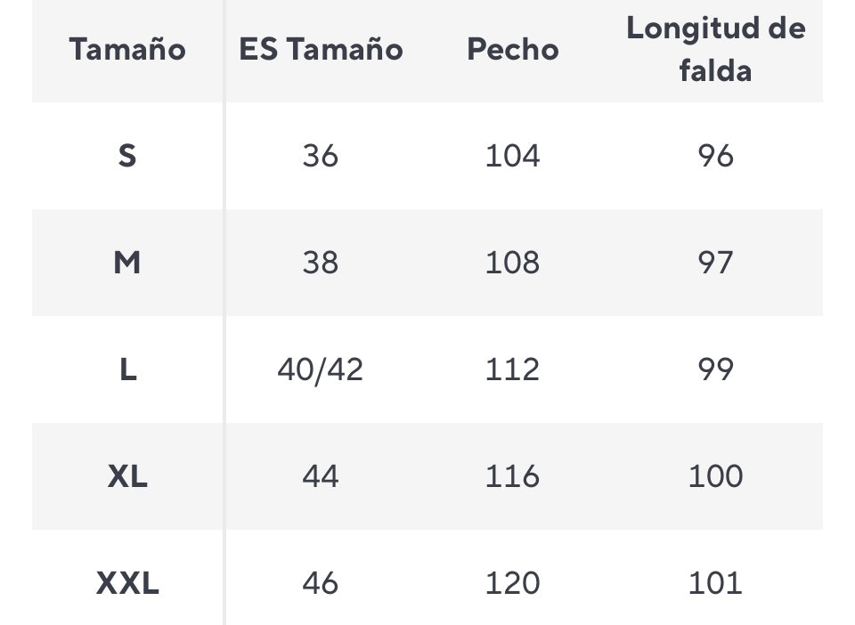Click the Tamaño column header
The image size is (855, 625).
[127, 49]
